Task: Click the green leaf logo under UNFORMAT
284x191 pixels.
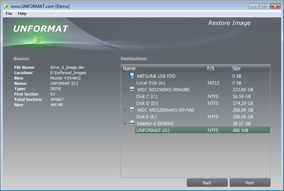Action: coord(38,40)
